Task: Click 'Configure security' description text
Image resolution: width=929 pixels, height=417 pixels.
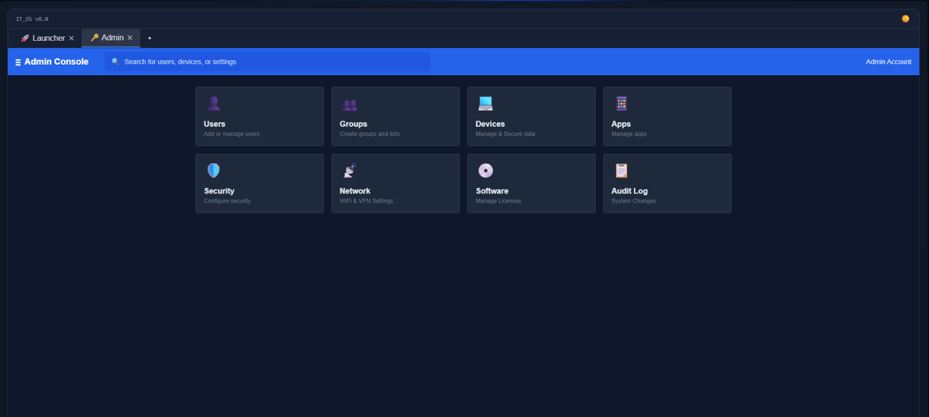Action: point(227,201)
